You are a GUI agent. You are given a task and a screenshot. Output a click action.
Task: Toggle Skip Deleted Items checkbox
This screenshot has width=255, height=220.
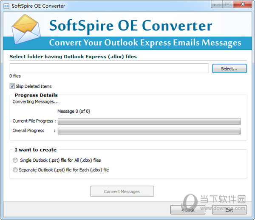(12, 86)
